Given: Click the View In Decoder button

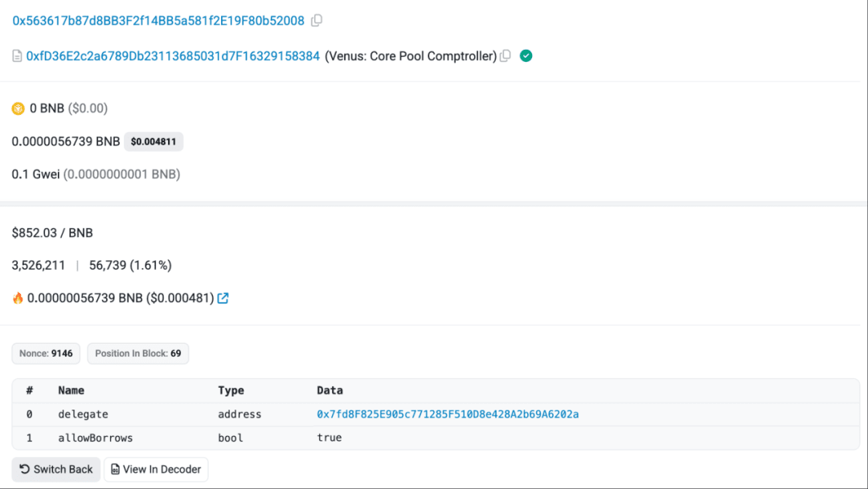Looking at the screenshot, I should click(156, 469).
